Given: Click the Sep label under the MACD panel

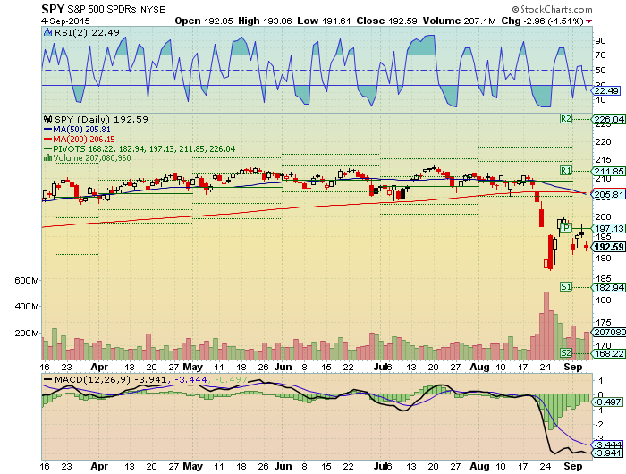Looking at the screenshot, I should [x=573, y=466].
